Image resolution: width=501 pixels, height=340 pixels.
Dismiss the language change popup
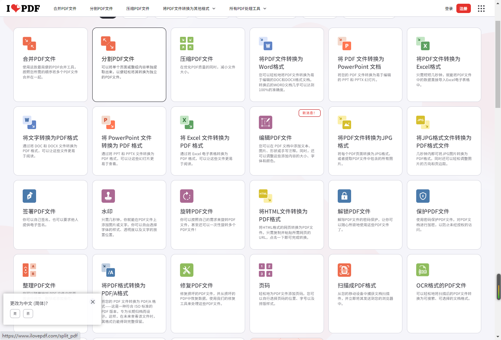tap(93, 302)
